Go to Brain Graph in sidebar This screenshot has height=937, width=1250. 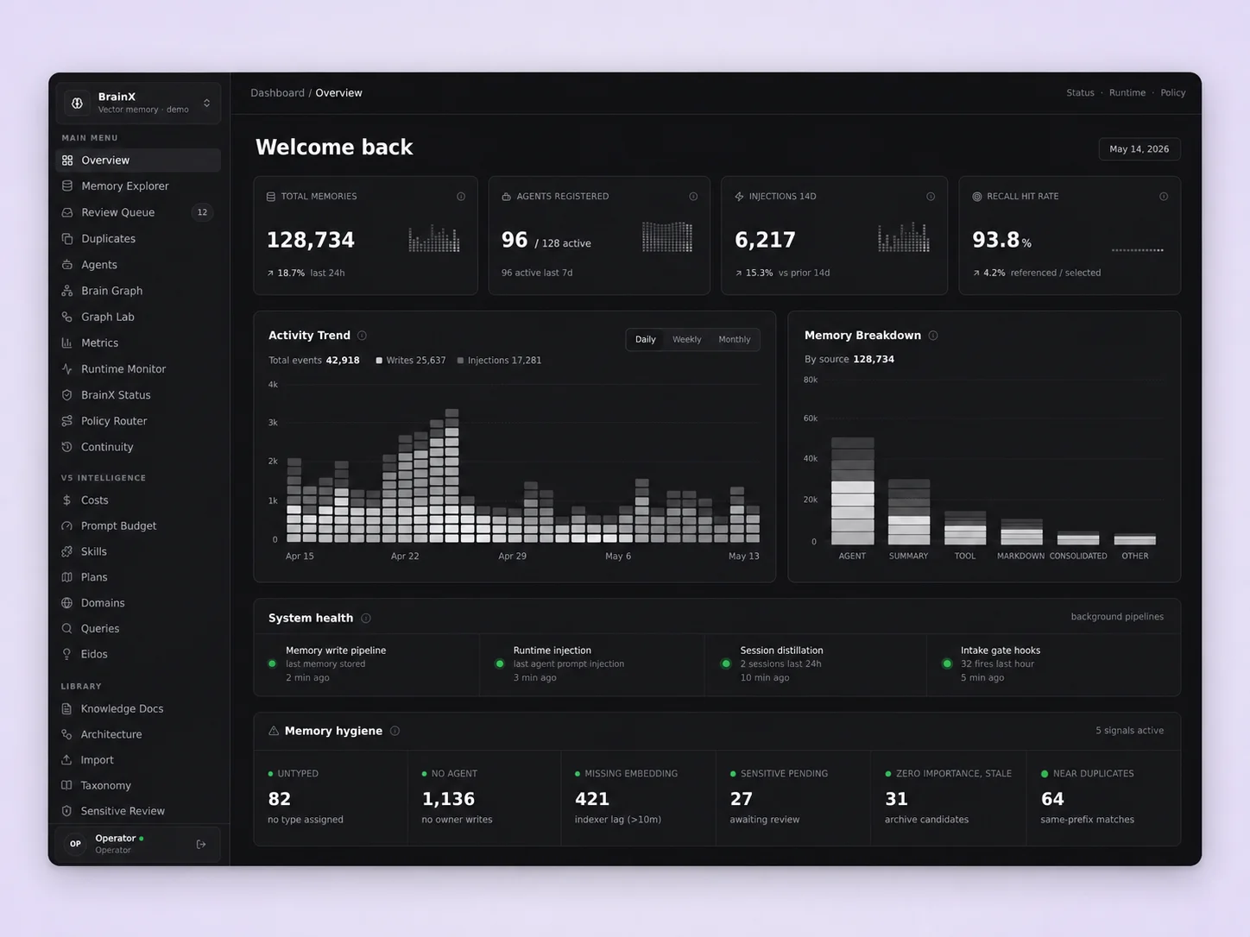pyautogui.click(x=138, y=291)
